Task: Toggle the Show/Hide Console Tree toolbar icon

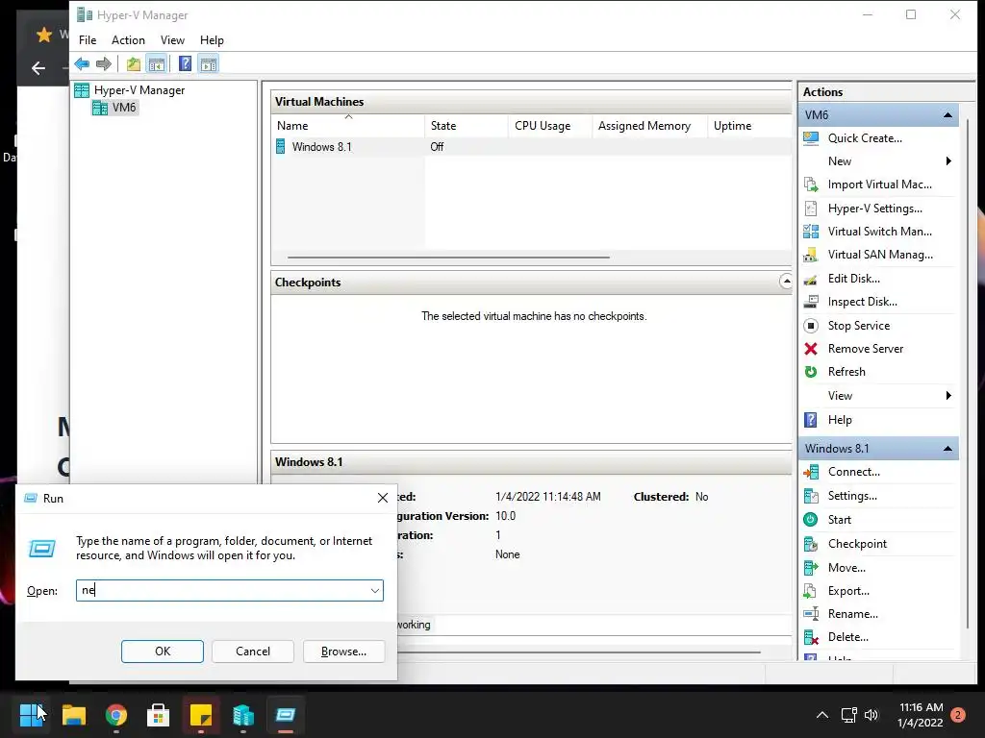Action: (157, 63)
